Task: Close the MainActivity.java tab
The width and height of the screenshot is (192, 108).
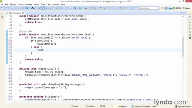Action: click(23, 13)
